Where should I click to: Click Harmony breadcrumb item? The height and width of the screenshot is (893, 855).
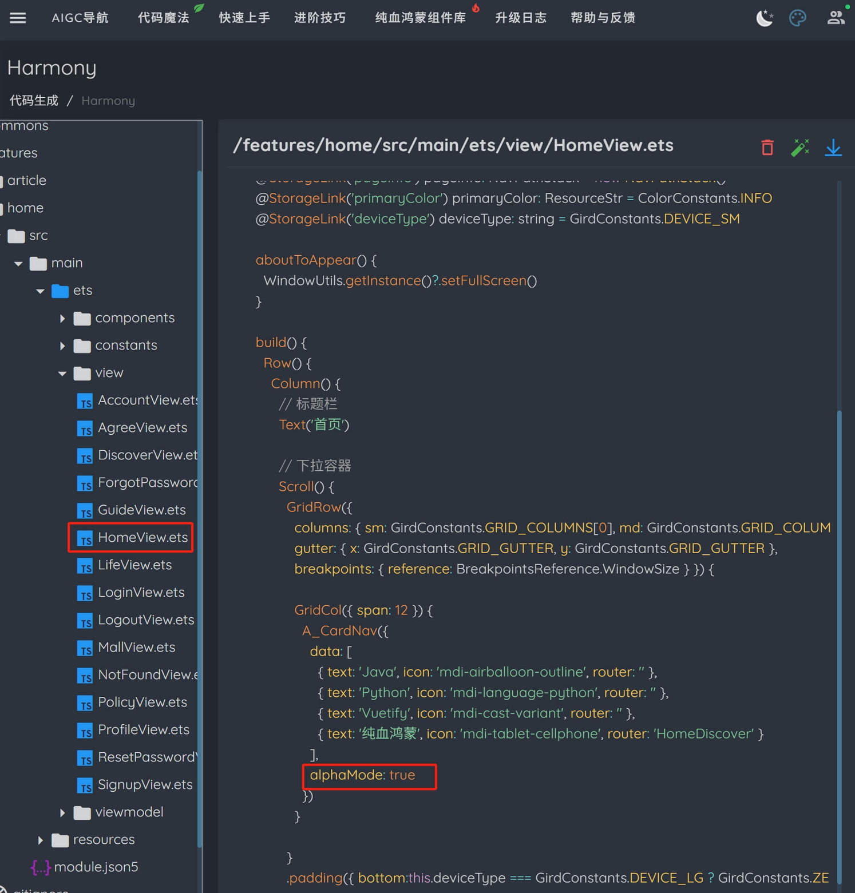(x=108, y=101)
